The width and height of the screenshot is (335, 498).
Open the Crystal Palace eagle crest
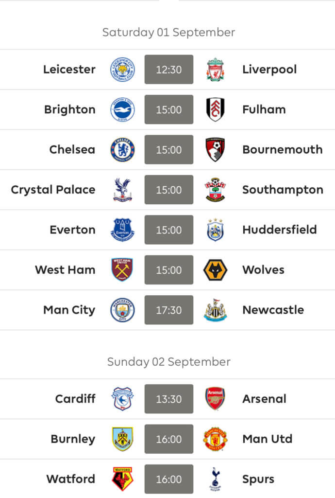pyautogui.click(x=122, y=190)
